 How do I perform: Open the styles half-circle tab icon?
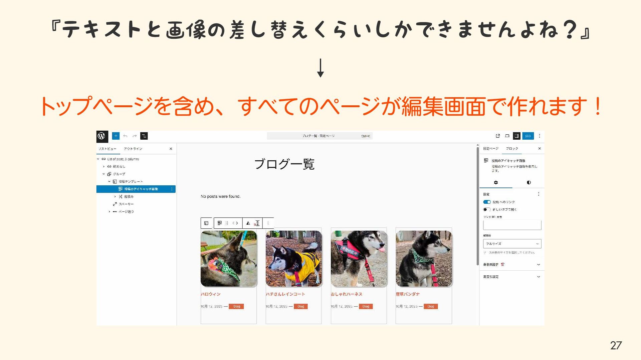coord(529,182)
